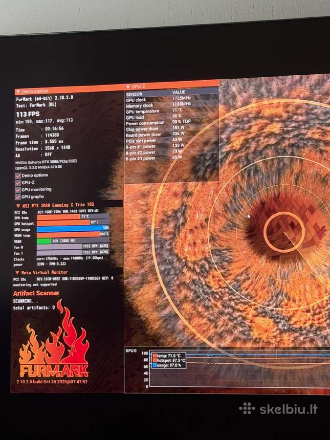
Task: Click the GPU hotspot 87°C bar
Action: 73,222
